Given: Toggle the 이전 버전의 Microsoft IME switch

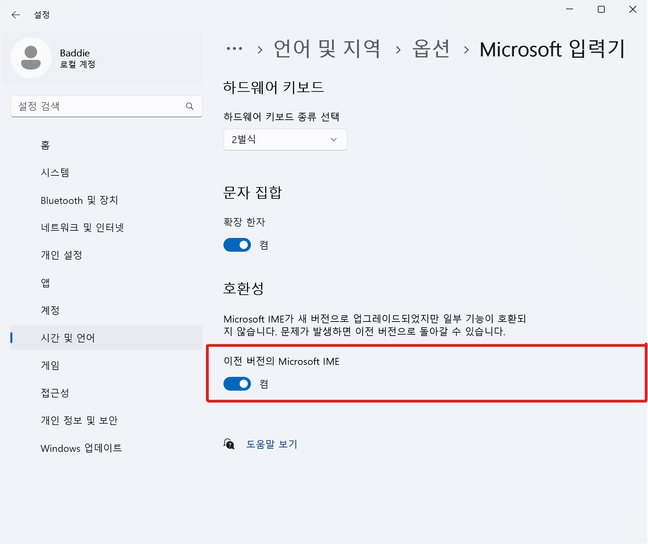Looking at the screenshot, I should coord(237,384).
